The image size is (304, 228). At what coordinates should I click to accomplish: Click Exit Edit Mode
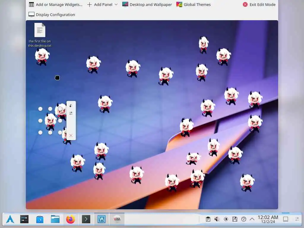point(259,4)
